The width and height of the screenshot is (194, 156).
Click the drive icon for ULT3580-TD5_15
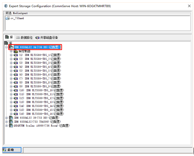tap(16, 110)
